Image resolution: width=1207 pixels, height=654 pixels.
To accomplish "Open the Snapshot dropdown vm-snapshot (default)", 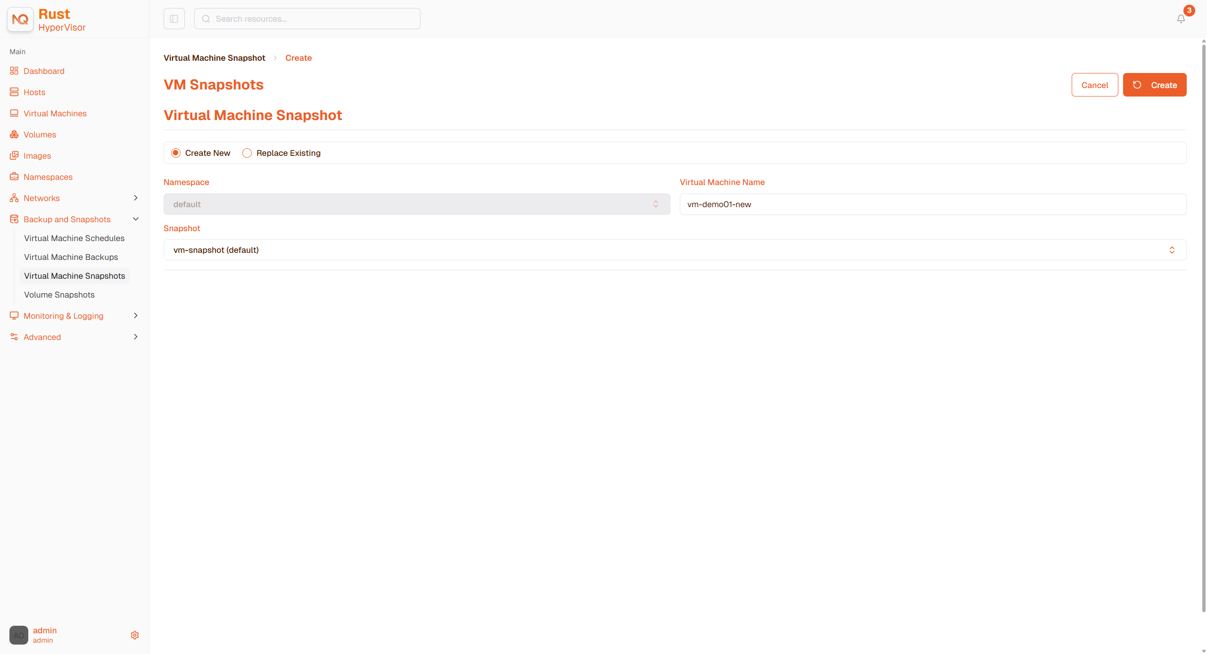I will pos(675,250).
